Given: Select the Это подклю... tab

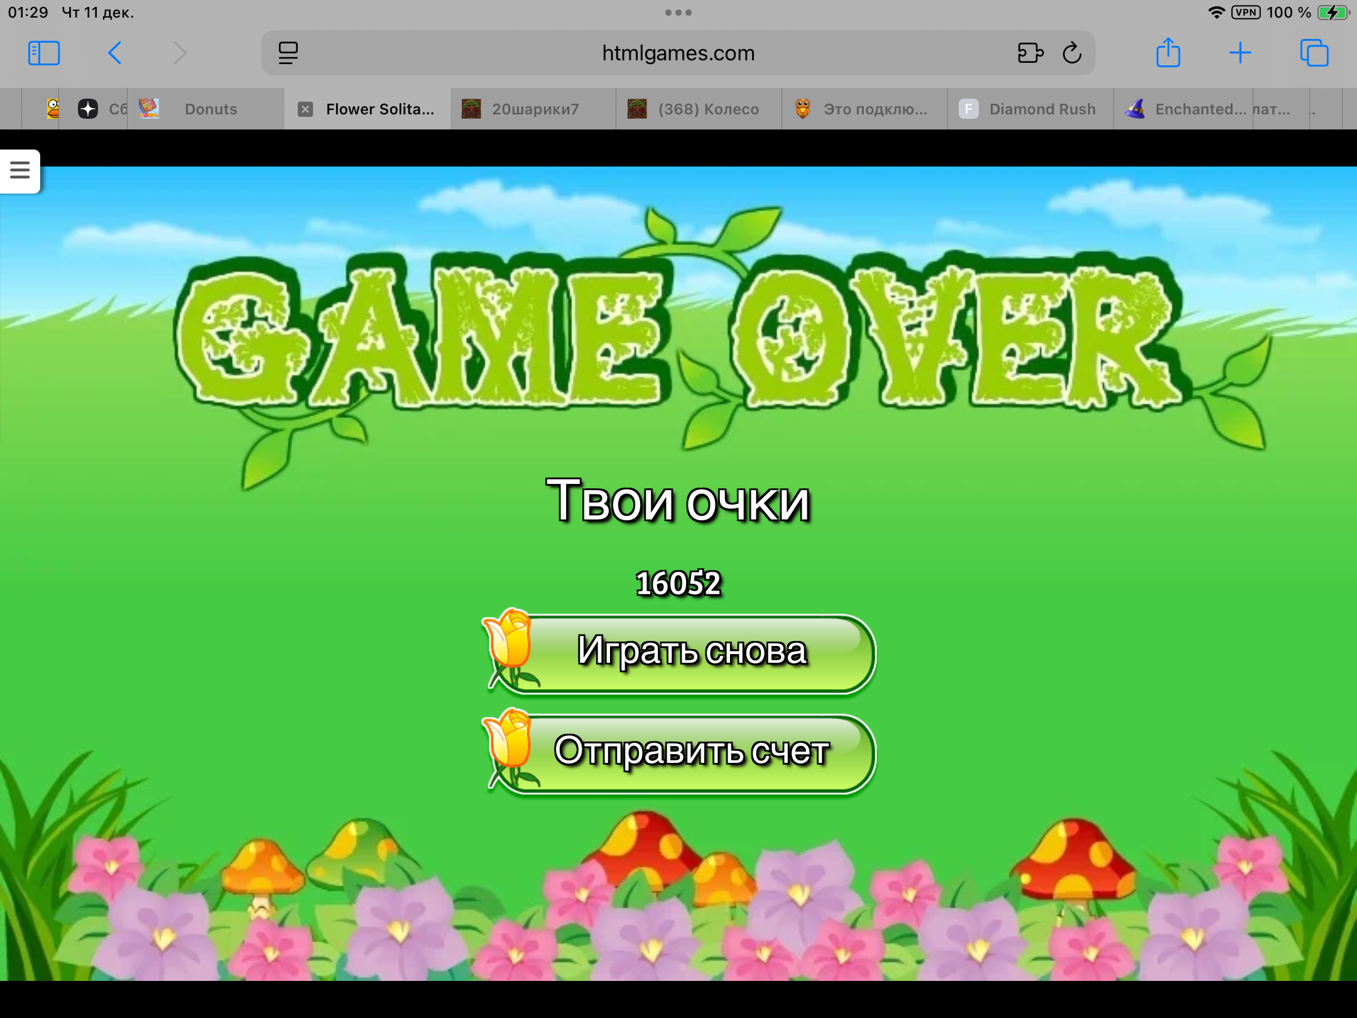Looking at the screenshot, I should 875,109.
